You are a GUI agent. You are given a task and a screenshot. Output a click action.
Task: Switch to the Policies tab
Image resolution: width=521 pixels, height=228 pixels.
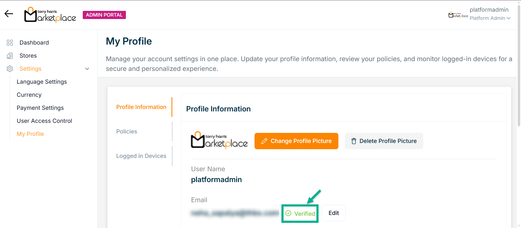(127, 132)
